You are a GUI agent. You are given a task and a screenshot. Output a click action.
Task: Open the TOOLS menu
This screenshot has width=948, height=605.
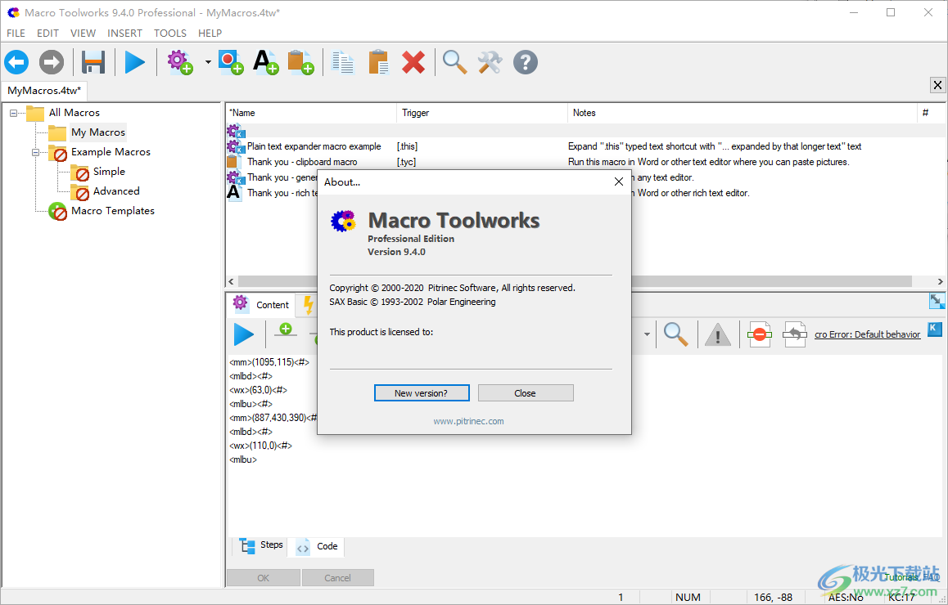[x=170, y=34]
